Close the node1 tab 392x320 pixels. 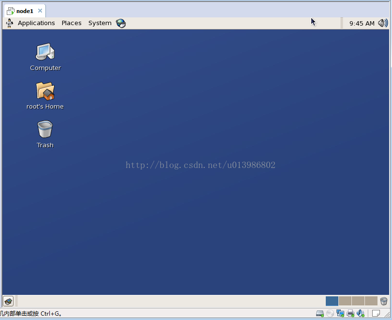pyautogui.click(x=40, y=11)
